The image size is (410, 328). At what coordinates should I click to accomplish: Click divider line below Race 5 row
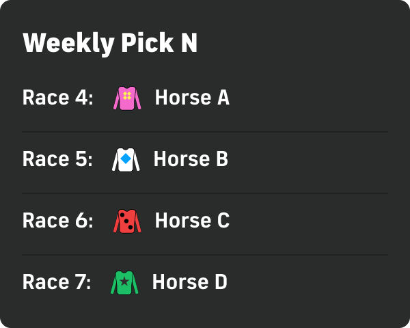click(x=205, y=193)
